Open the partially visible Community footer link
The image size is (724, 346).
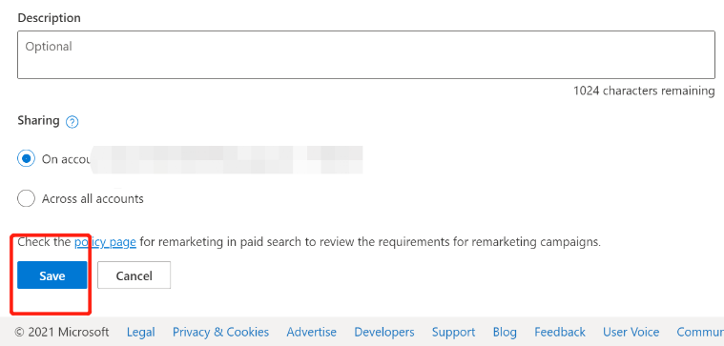click(x=700, y=332)
